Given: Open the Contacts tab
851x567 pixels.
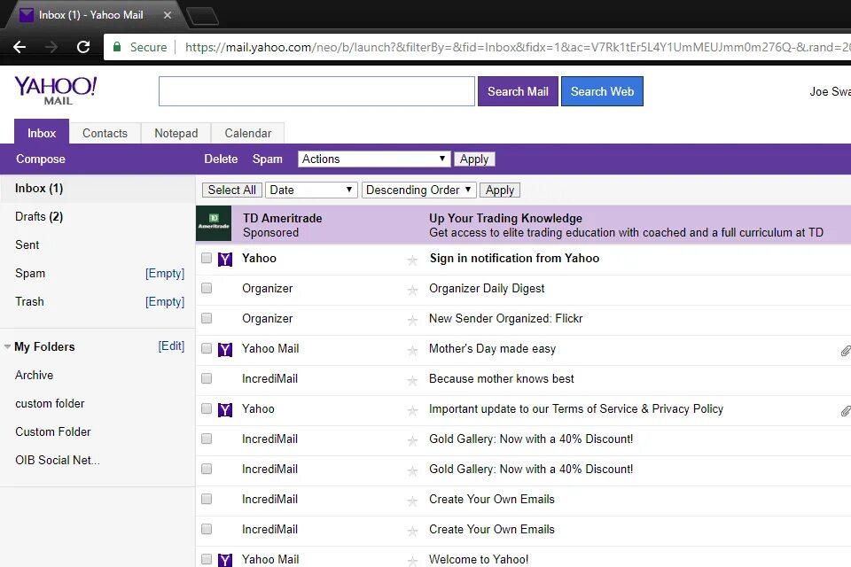Looking at the screenshot, I should 105,134.
